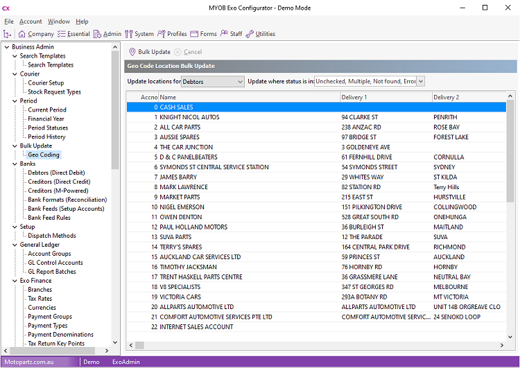Image resolution: width=520 pixels, height=368 pixels.
Task: Open Staff section people icon
Action: coord(224,33)
